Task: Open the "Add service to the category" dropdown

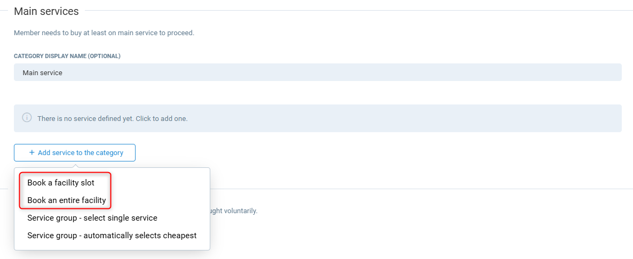Action: click(75, 152)
